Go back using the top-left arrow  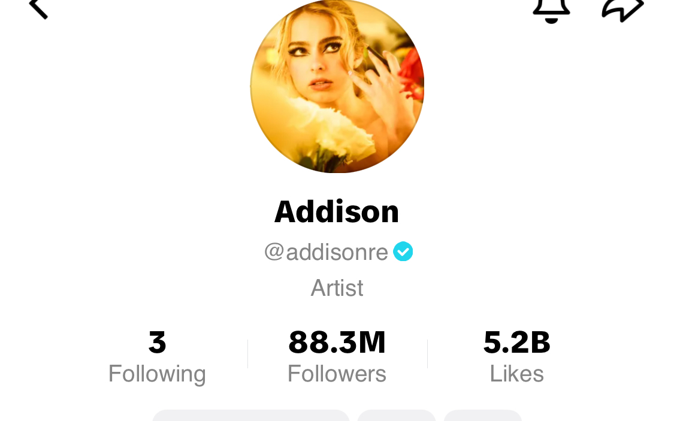[38, 8]
